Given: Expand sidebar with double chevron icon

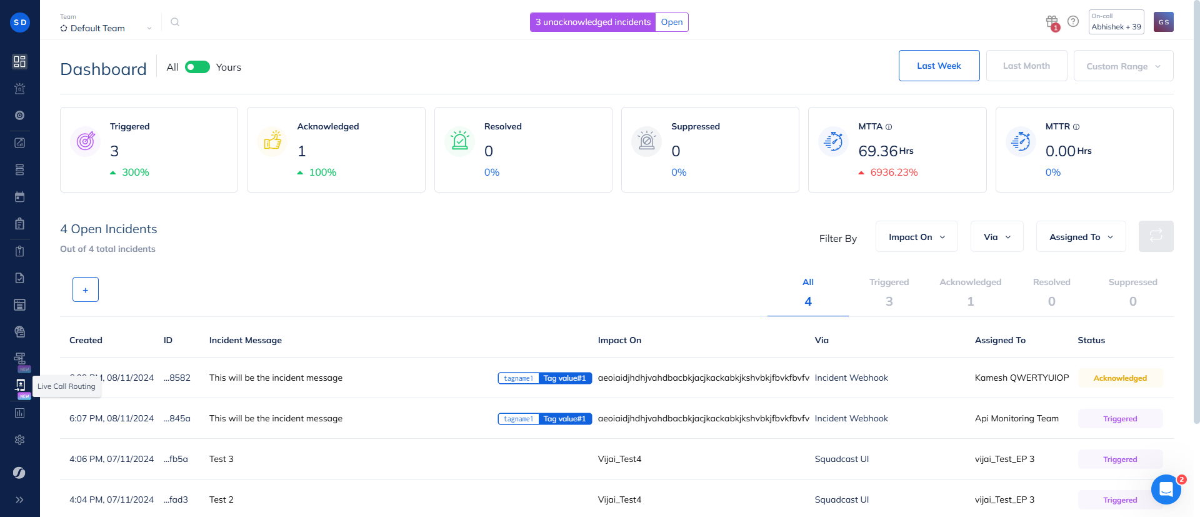Looking at the screenshot, I should click(20, 499).
